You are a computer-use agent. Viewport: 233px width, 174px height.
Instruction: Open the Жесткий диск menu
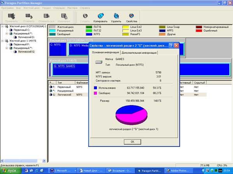[32, 8]
